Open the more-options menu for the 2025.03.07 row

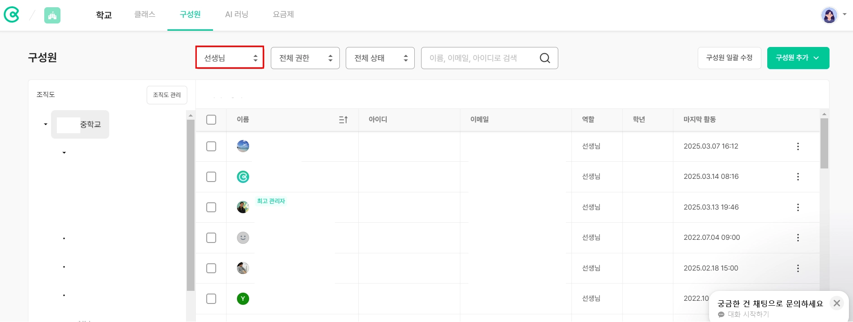797,146
